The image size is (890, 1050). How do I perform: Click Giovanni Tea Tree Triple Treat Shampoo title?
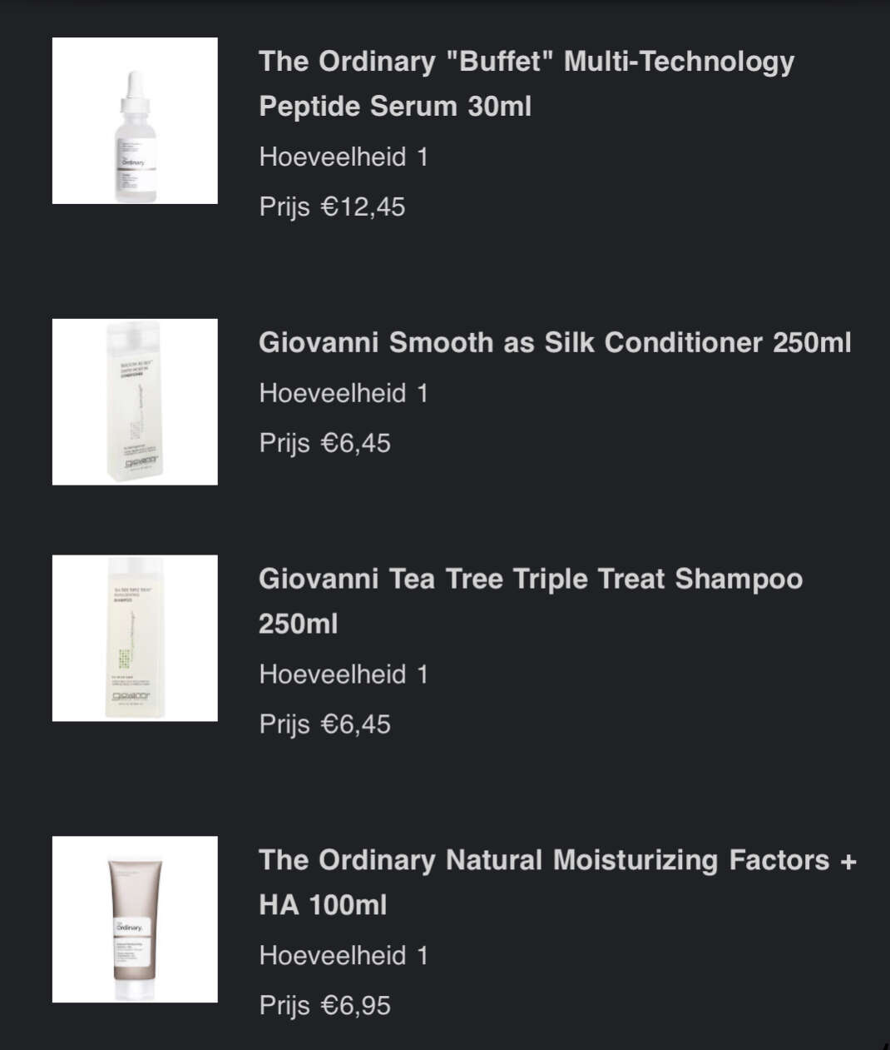pos(531,601)
